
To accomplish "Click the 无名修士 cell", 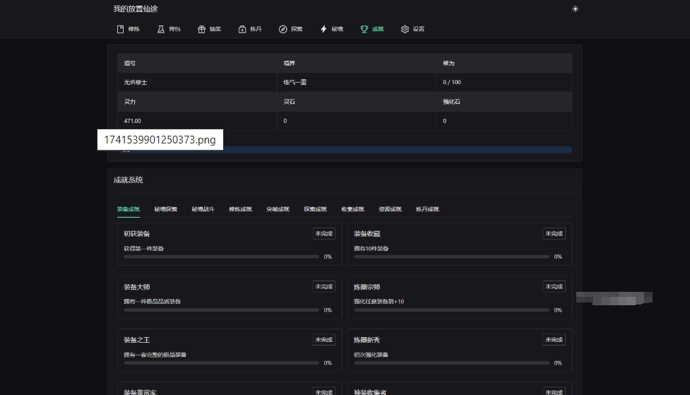I will pyautogui.click(x=197, y=83).
